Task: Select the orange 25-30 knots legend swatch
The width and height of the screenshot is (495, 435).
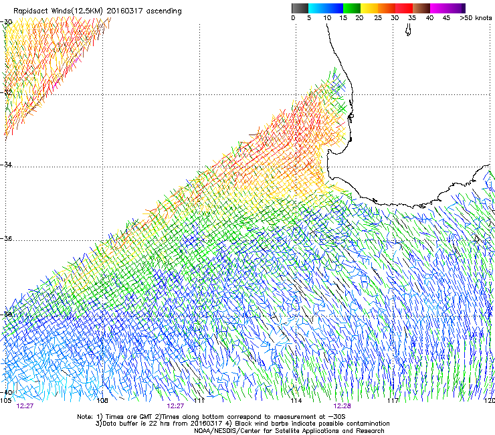Action: [x=387, y=8]
